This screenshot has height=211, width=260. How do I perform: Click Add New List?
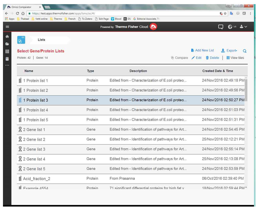(202, 50)
